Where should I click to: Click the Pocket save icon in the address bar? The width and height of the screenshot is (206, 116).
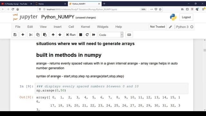tap(156, 9)
